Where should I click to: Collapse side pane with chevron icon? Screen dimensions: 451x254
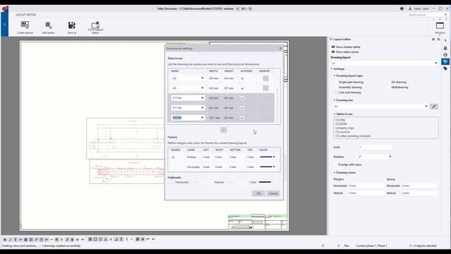(x=445, y=41)
